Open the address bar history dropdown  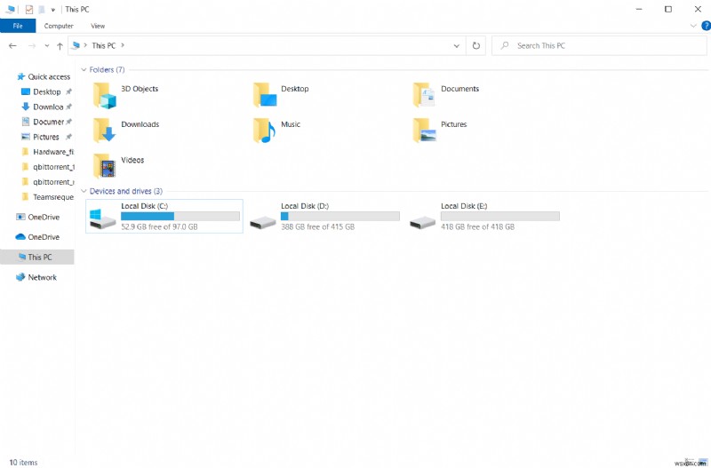(457, 46)
